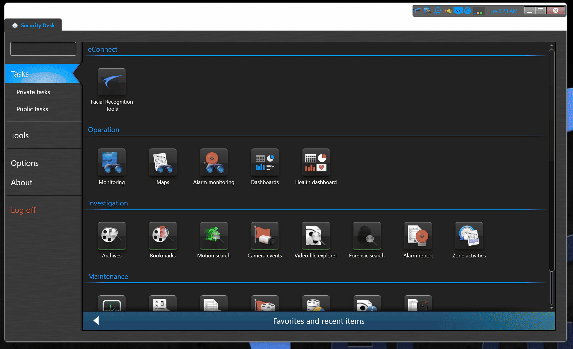Open the Camera events task
The height and width of the screenshot is (349, 573).
[x=265, y=236]
